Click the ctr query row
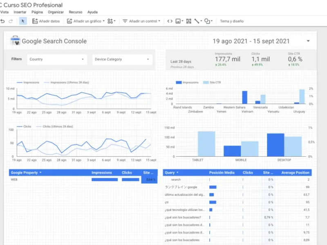Viewport: 327px width, 245px height. (x=237, y=202)
